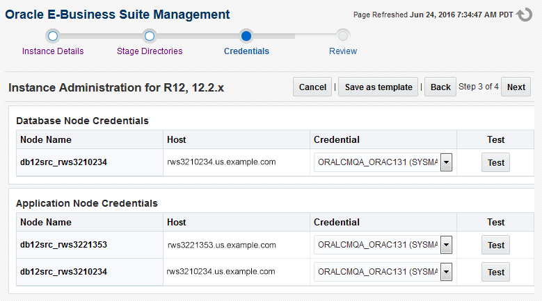Image resolution: width=542 pixels, height=301 pixels.
Task: Click the Database Node name db12src_rws3210234
Action: point(63,162)
